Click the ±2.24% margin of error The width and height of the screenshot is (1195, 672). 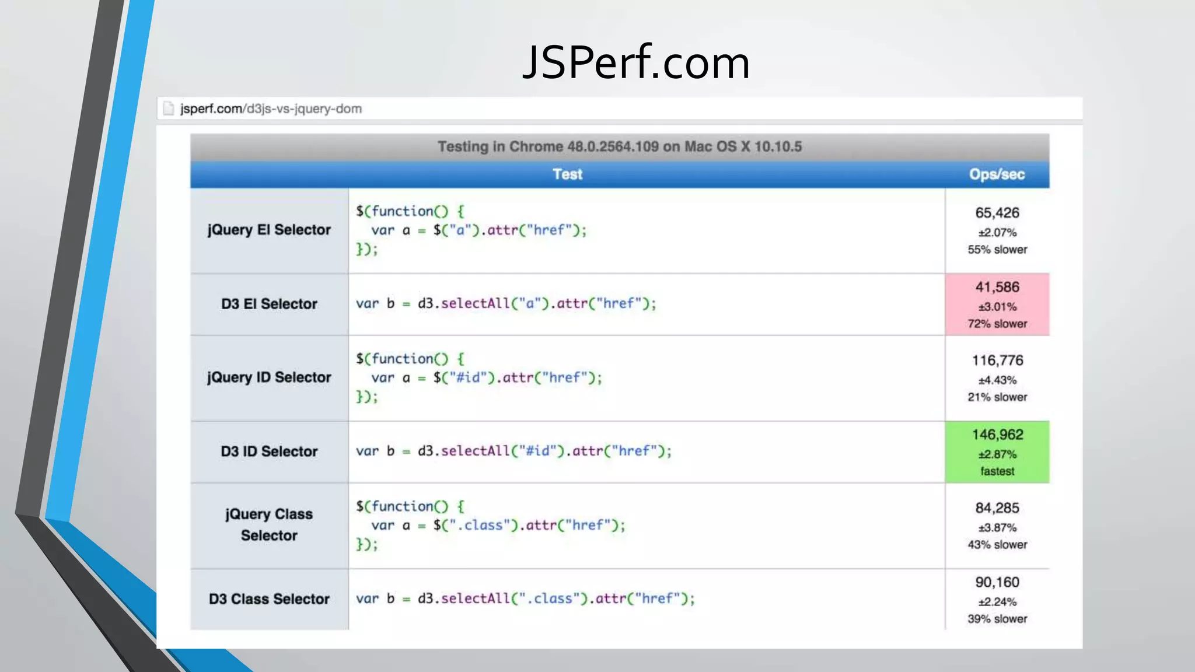coord(997,602)
